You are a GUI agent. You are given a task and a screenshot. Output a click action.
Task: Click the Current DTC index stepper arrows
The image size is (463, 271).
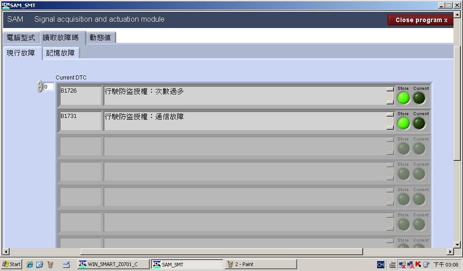pyautogui.click(x=40, y=87)
